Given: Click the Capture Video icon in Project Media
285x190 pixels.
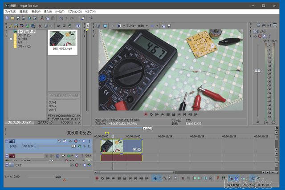Looking at the screenshot, I should click(22, 26).
